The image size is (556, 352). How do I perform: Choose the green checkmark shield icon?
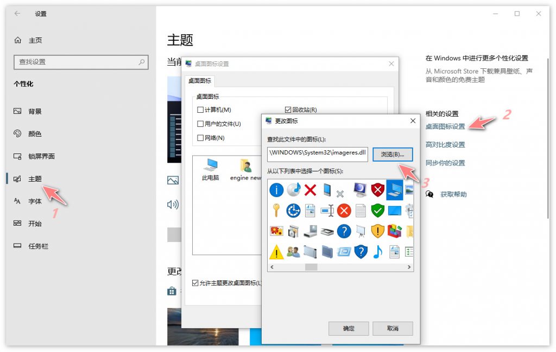coord(378,210)
